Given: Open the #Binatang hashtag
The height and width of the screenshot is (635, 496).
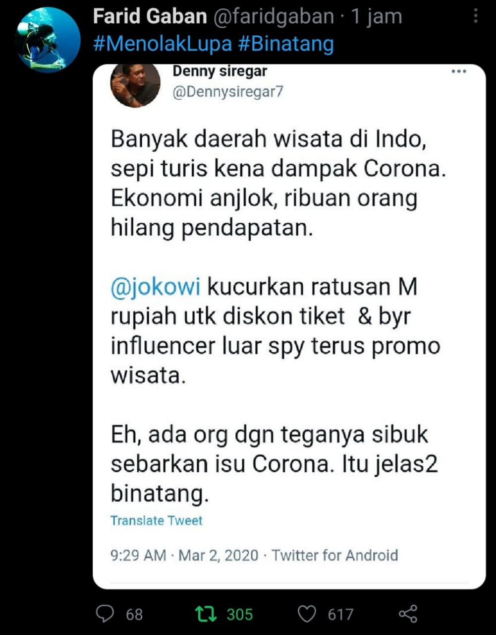Looking at the screenshot, I should tap(286, 44).
